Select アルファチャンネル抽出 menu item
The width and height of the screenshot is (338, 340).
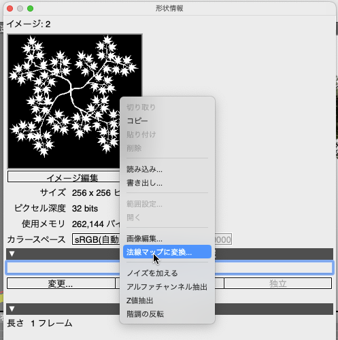pyautogui.click(x=167, y=287)
